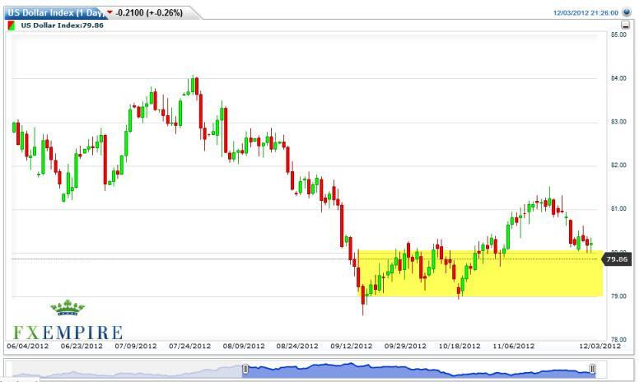Click the 09/29/2012 date axis label

[x=405, y=346]
